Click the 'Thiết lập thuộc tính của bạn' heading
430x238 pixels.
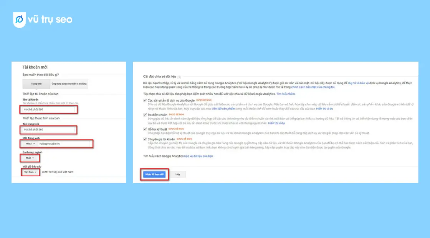pos(41,118)
